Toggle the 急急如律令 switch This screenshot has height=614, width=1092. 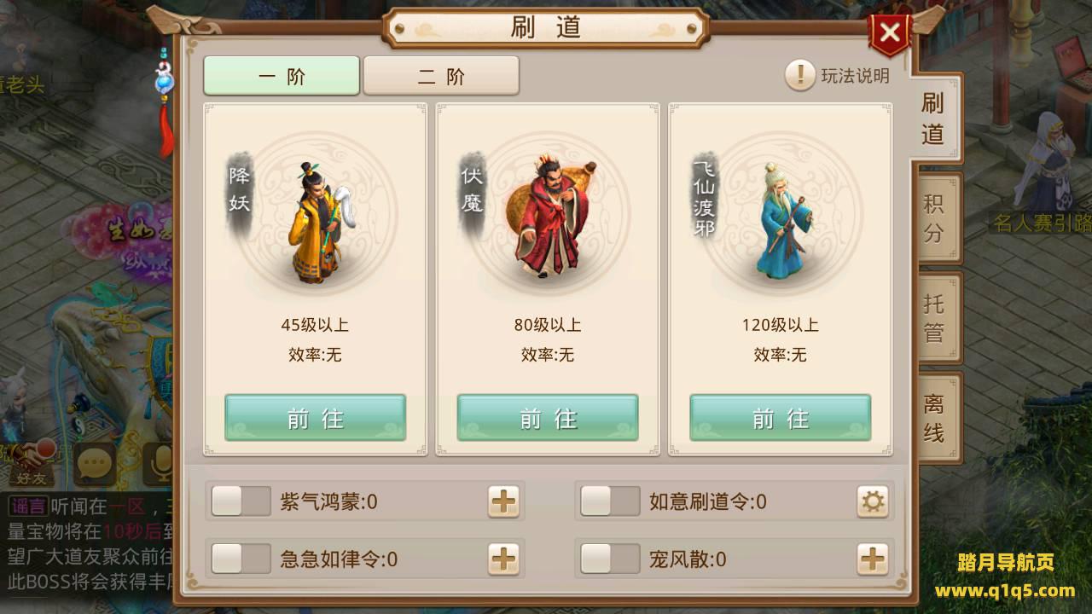(241, 559)
